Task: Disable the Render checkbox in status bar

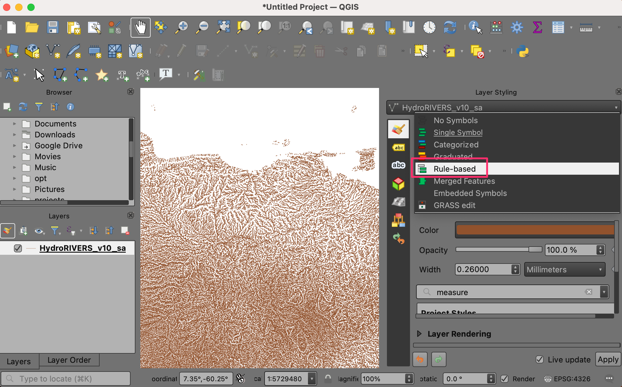Action: 504,379
